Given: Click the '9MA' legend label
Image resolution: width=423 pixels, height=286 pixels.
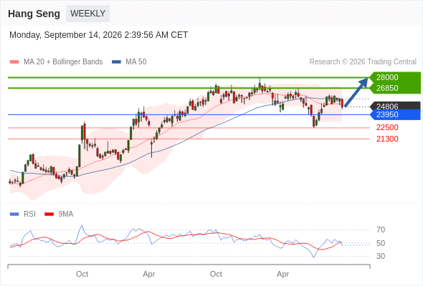Looking at the screenshot, I should tap(66, 214).
